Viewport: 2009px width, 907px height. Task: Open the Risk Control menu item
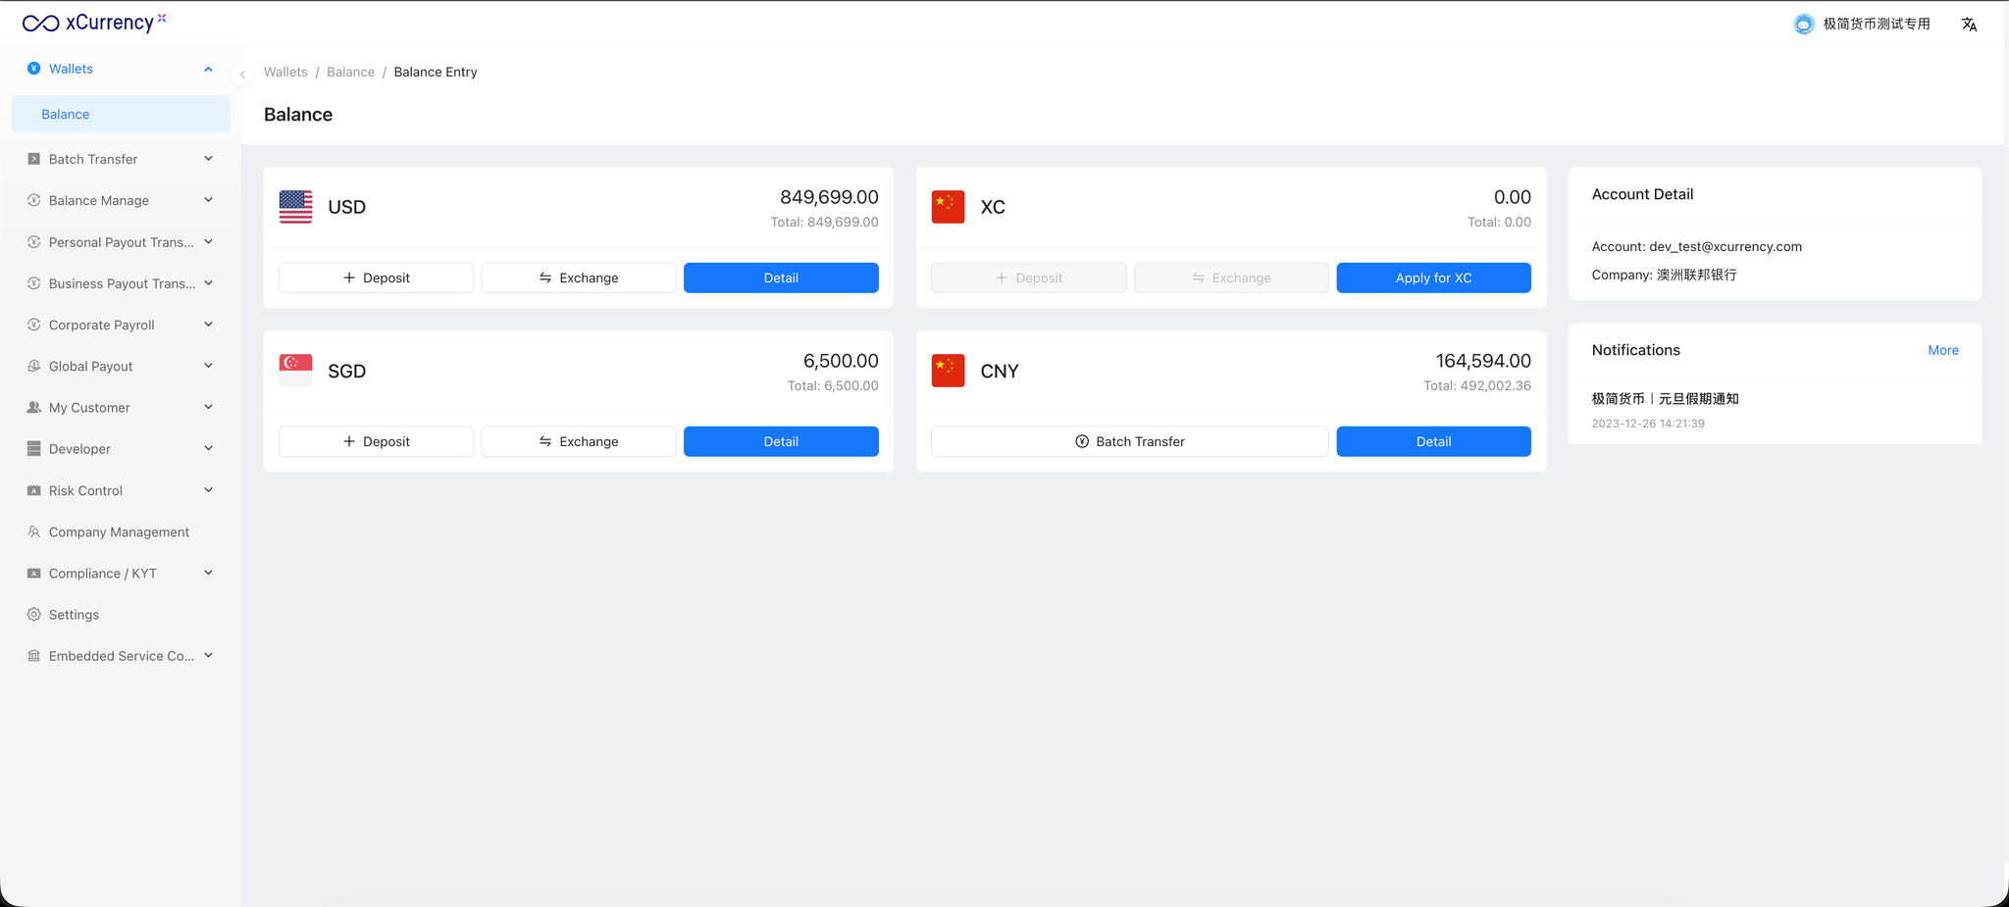[121, 490]
